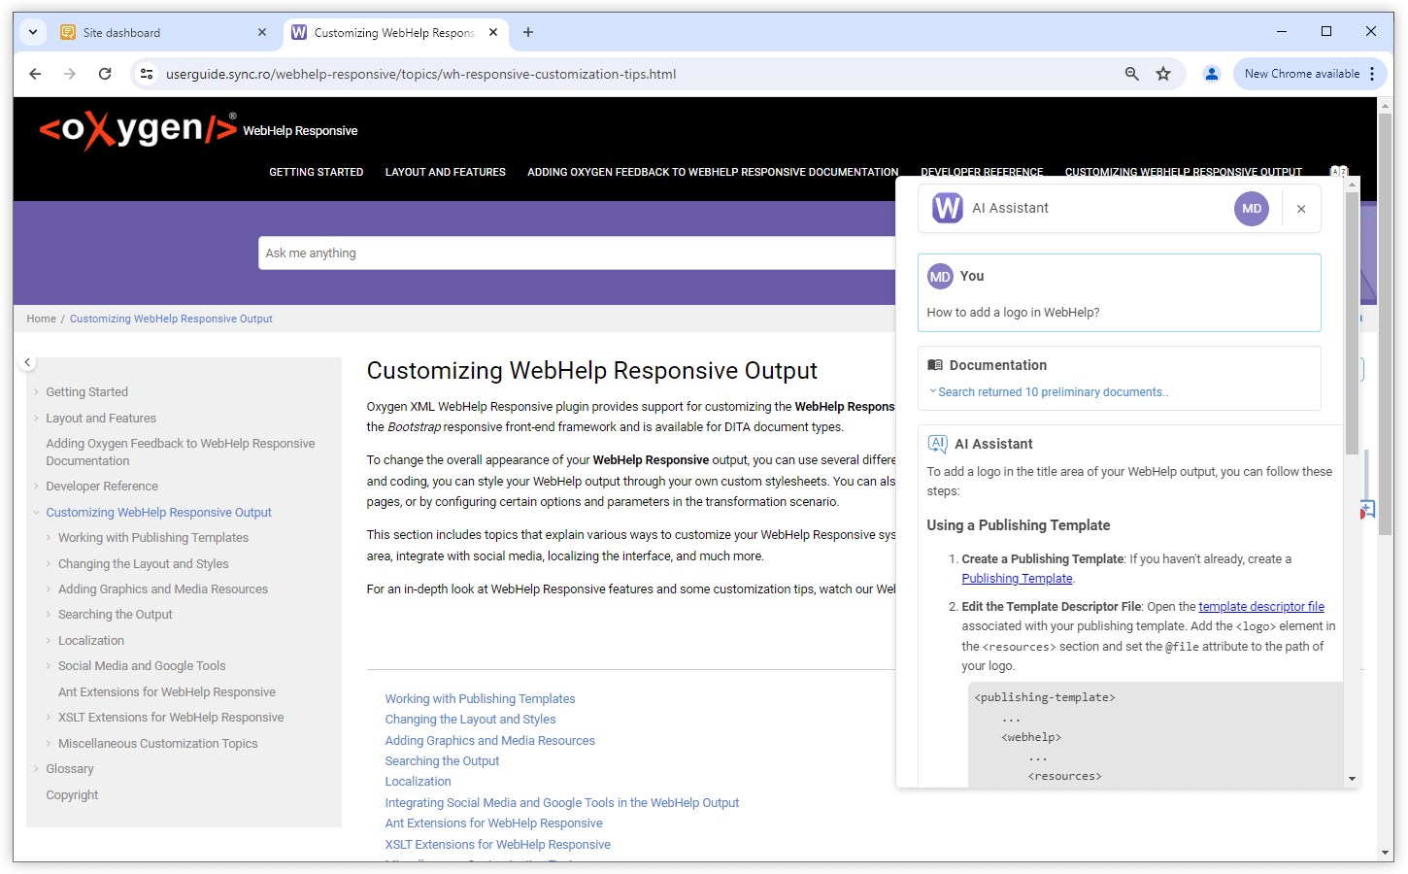The width and height of the screenshot is (1408, 874).
Task: Open Searching the Output child link
Action: click(442, 761)
